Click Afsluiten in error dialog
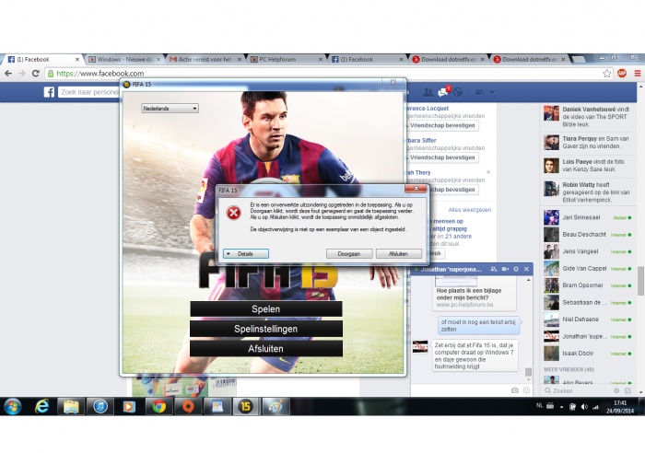Image resolution: width=645 pixels, height=453 pixels. point(399,253)
